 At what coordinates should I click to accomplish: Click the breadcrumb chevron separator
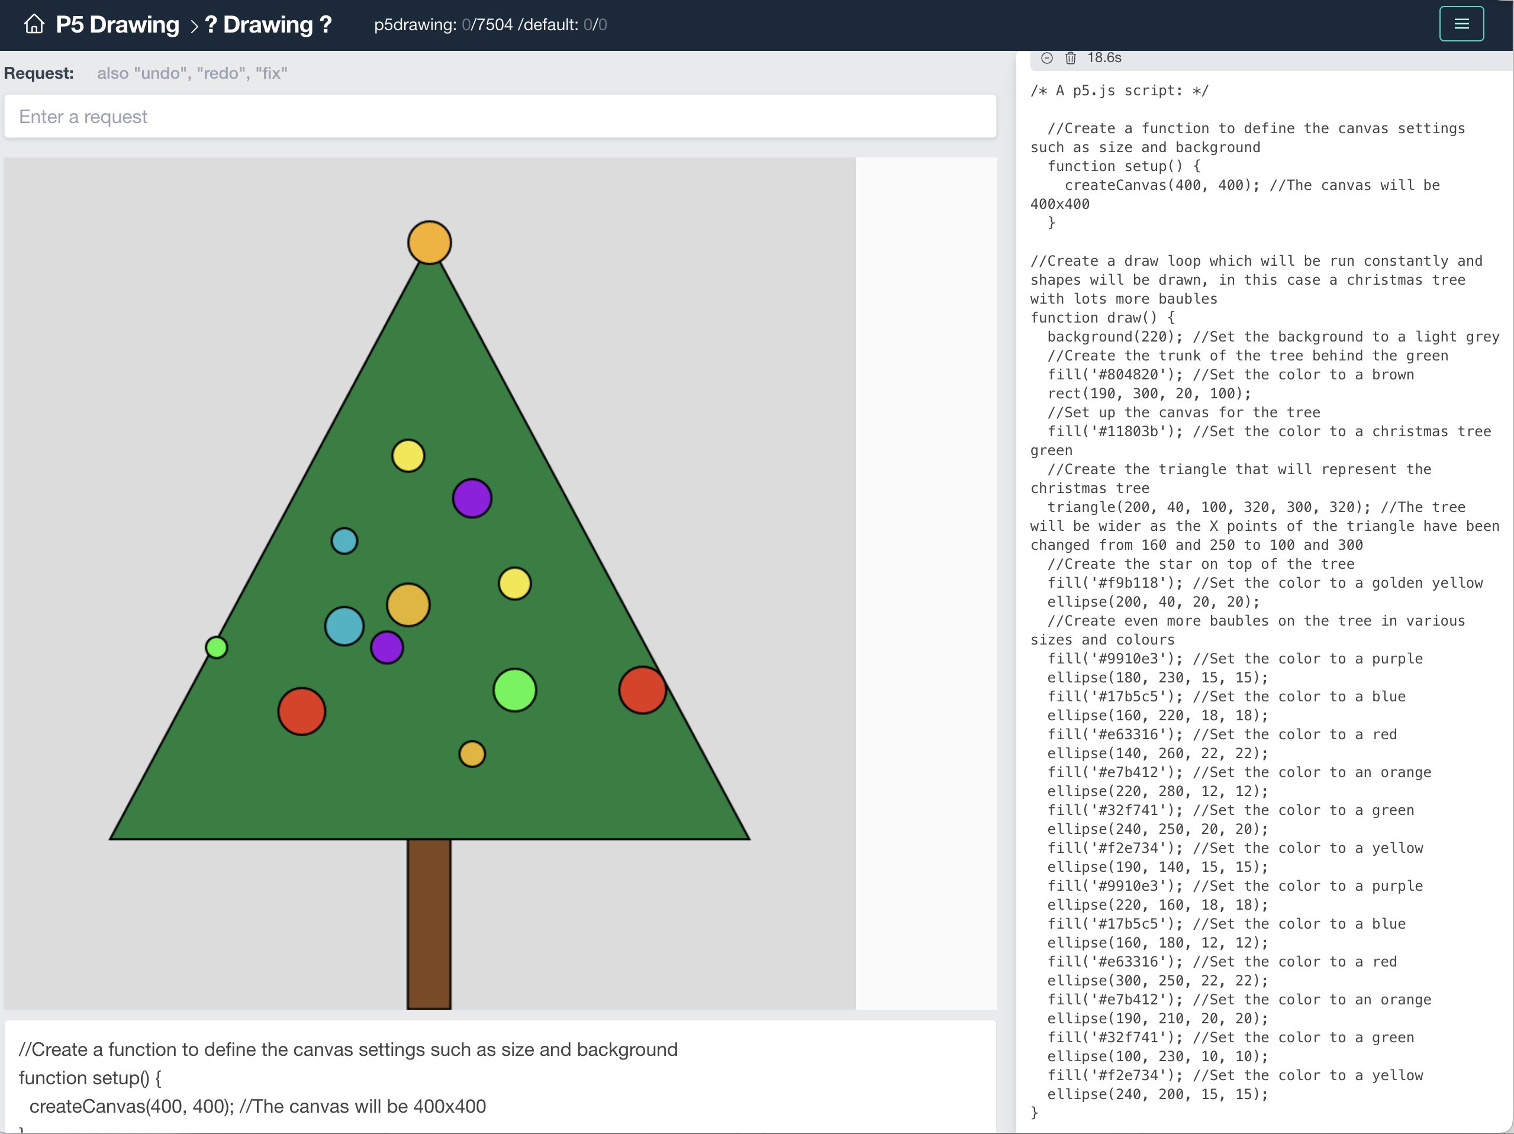(194, 27)
